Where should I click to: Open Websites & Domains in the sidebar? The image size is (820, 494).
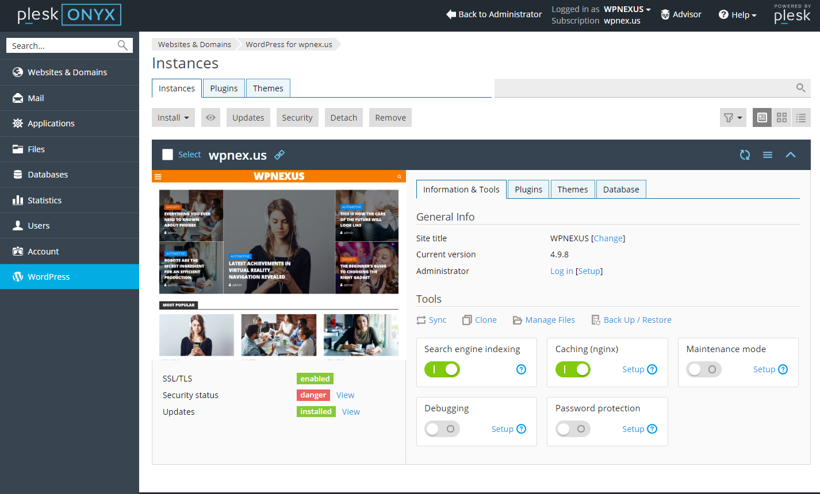pos(70,72)
